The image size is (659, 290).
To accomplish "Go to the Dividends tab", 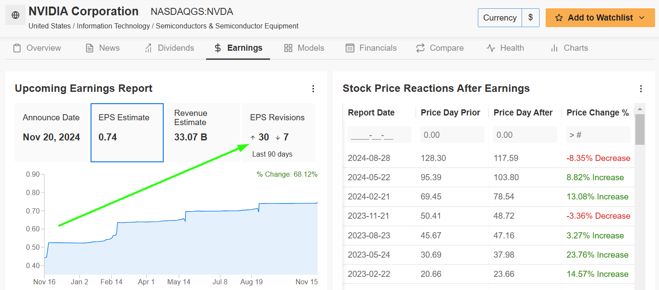I will point(169,48).
